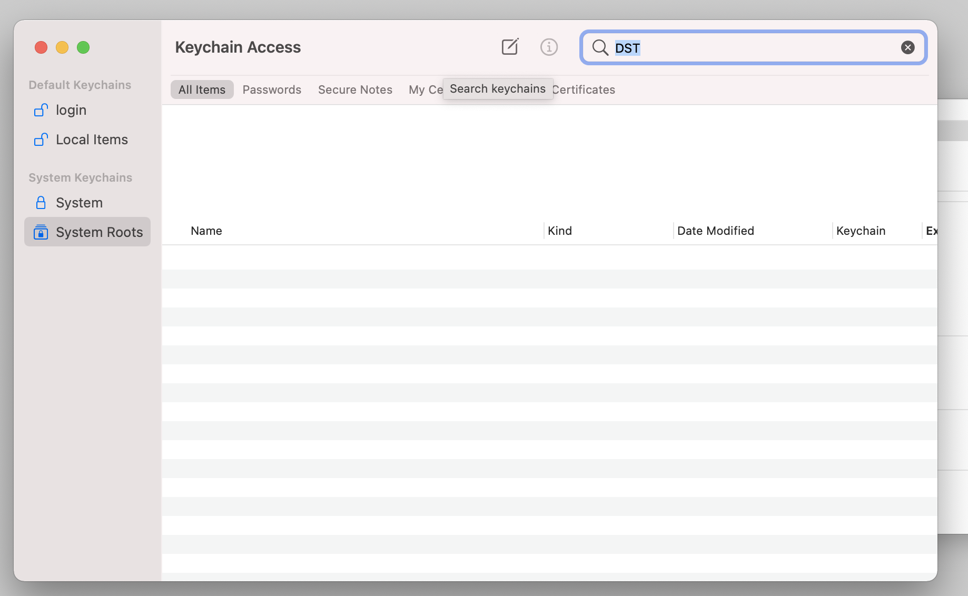Screen dimensions: 968x596
Task: Click the System Keychains section heading
Action: coord(81,177)
